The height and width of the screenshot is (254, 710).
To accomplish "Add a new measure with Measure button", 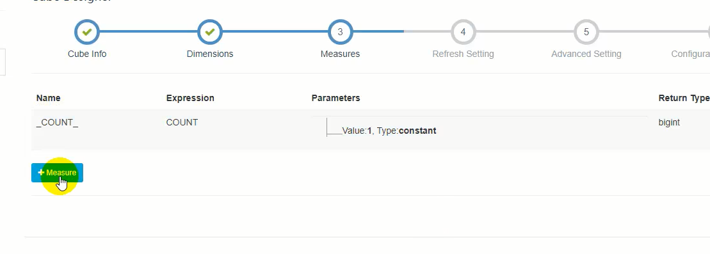I will (x=57, y=173).
